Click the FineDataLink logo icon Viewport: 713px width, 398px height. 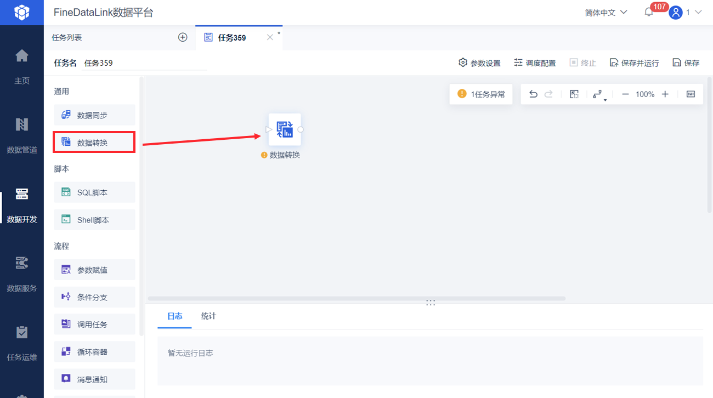21,12
